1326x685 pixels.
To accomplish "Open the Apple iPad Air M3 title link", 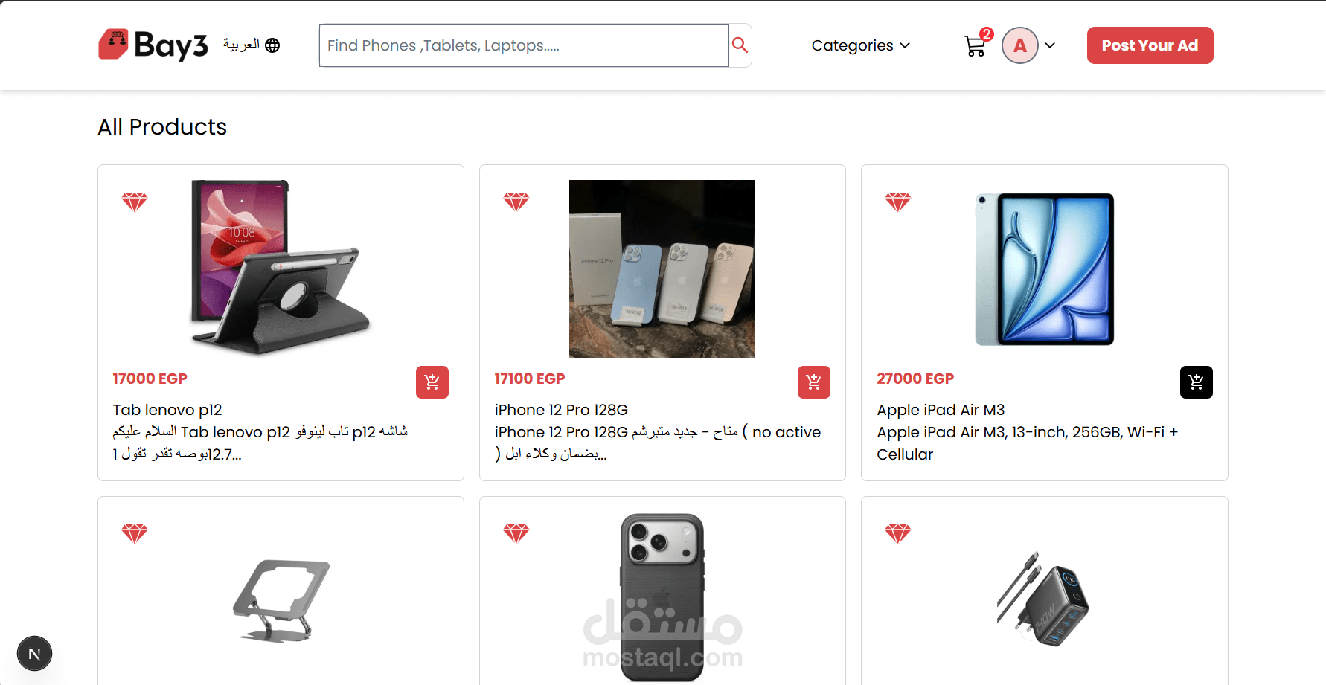I will pos(941,410).
